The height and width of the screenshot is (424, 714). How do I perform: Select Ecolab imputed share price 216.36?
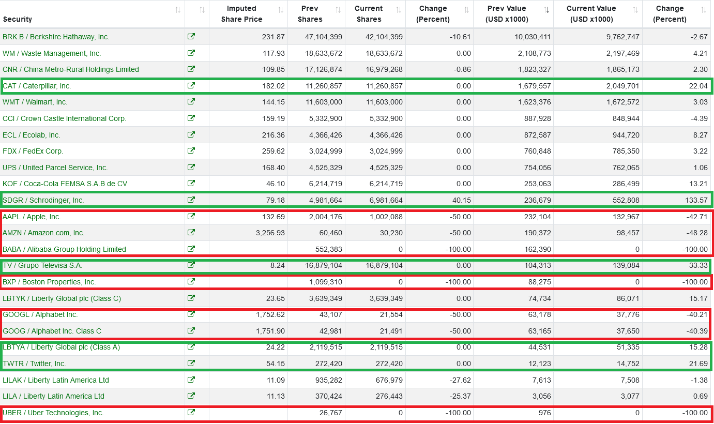[x=274, y=135]
